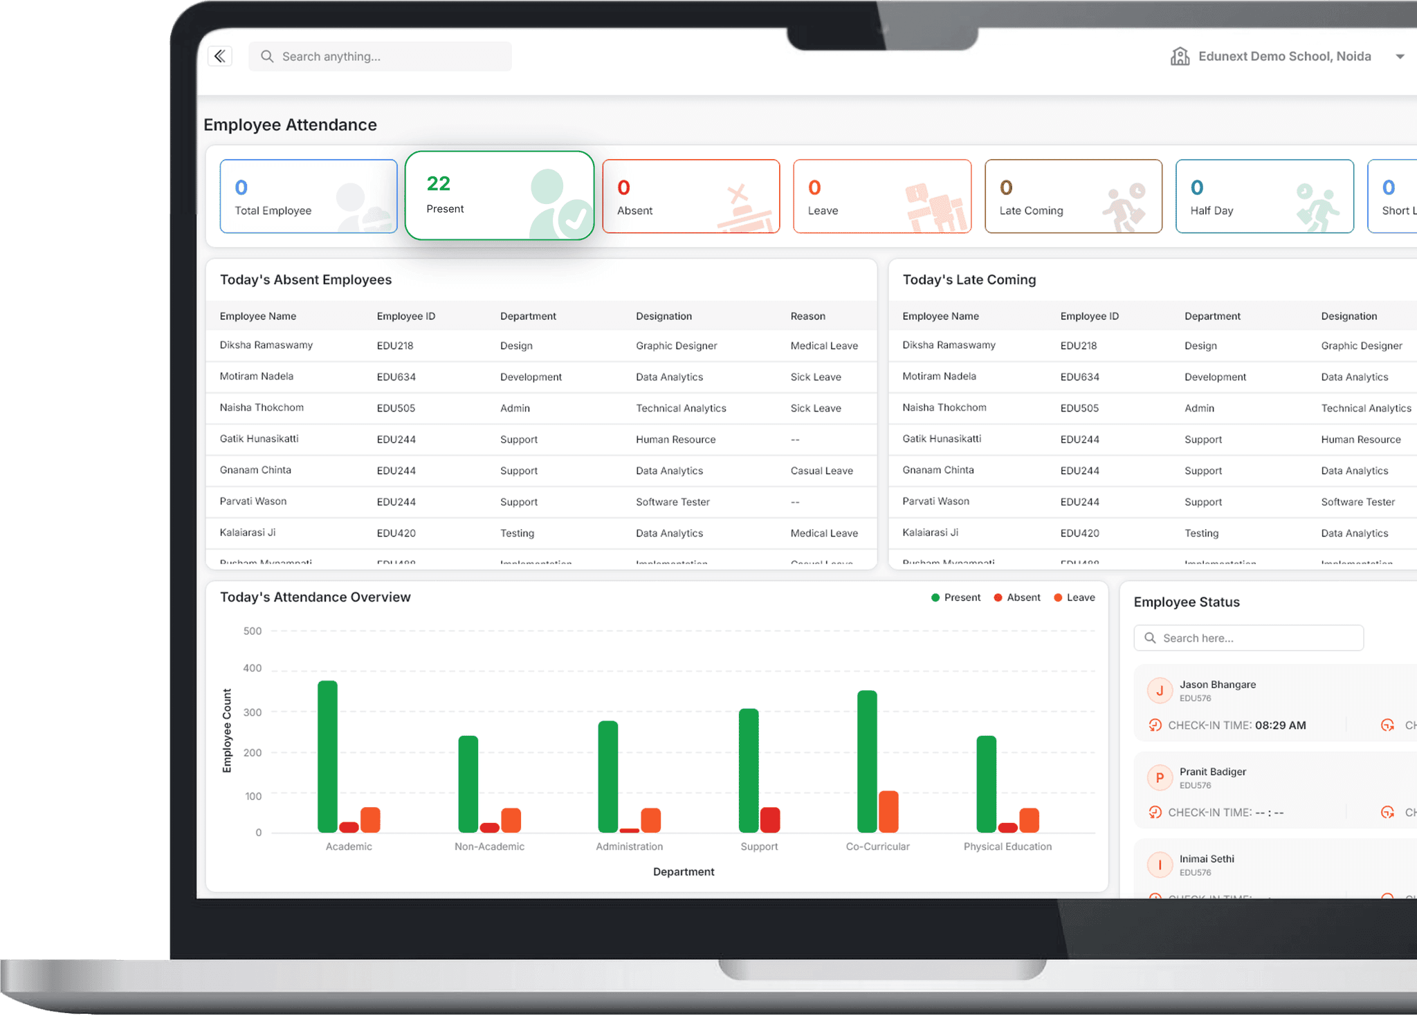Focus the 'Search anything...' field
The width and height of the screenshot is (1417, 1018).
380,56
